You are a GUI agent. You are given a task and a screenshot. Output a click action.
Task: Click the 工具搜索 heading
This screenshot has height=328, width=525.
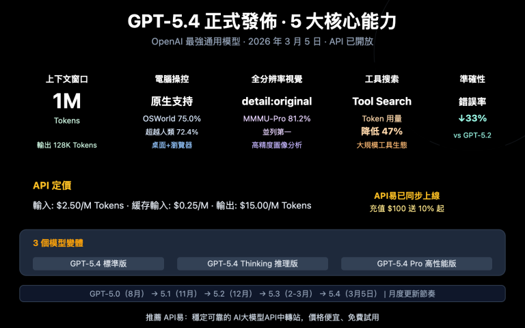point(381,79)
